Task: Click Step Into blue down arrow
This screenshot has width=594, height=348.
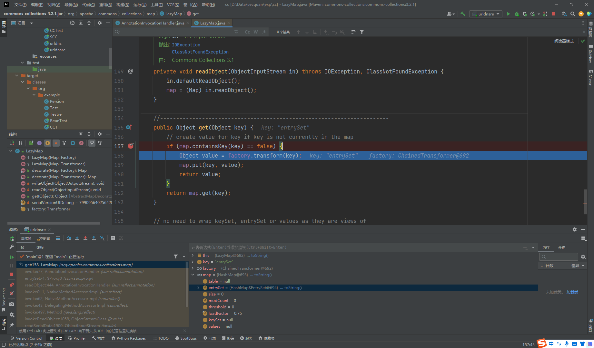Action: click(x=77, y=238)
